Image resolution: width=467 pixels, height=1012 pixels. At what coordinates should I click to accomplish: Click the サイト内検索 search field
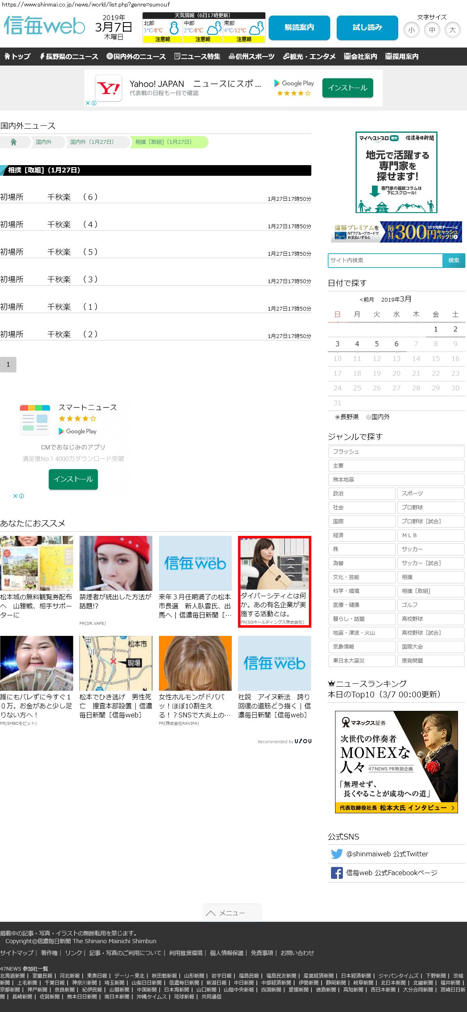pyautogui.click(x=385, y=260)
